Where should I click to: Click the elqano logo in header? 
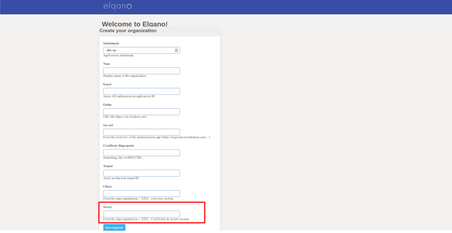coord(117,6)
